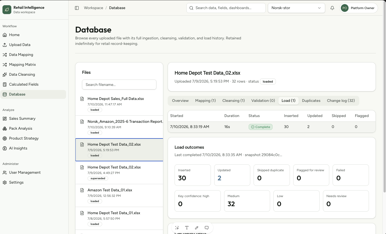Switch to the Mapping (1) tab
Viewport: 386px width, 234px height.
(x=205, y=101)
